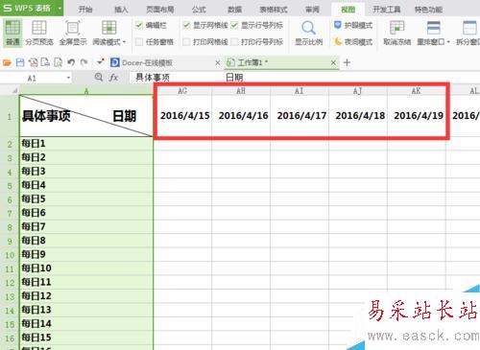Select the cell labeled 每日10
Image resolution: width=480 pixels, height=350 pixels.
point(86,268)
